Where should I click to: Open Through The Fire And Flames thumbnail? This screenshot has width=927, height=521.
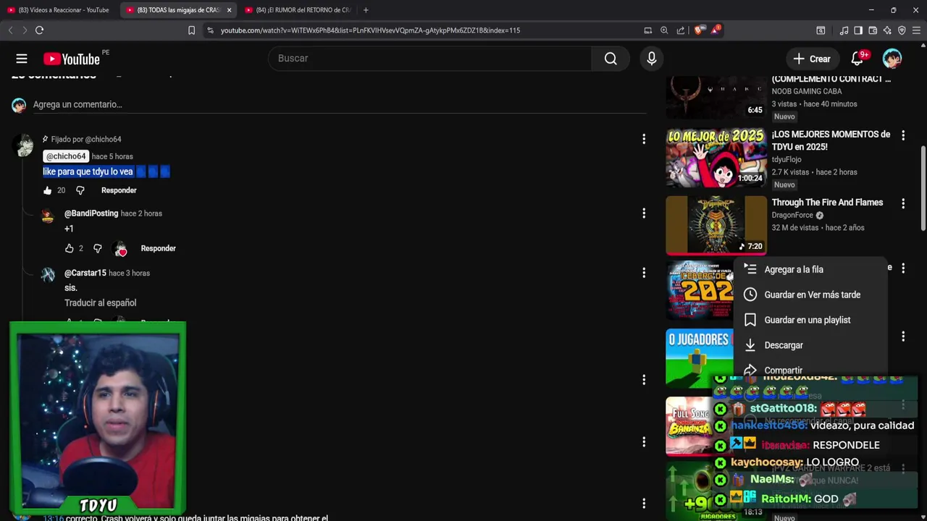(x=716, y=225)
